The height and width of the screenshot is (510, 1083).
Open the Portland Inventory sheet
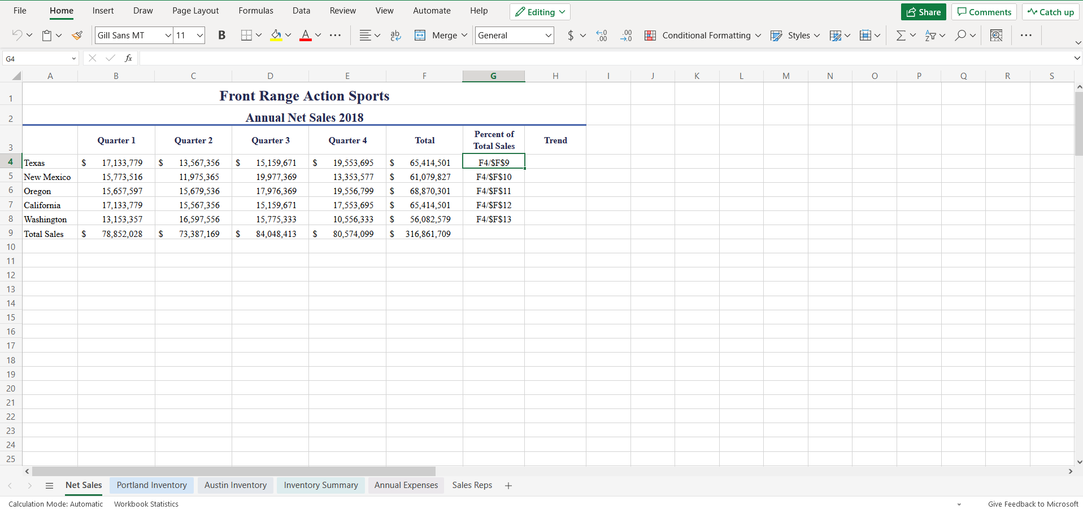[151, 485]
